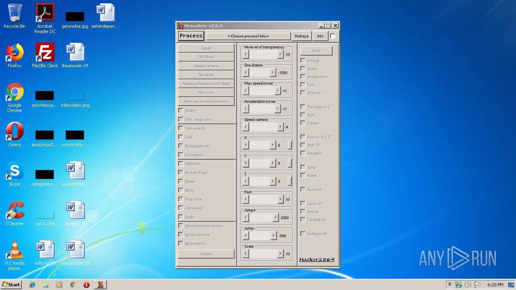Open likeanswer.rtf document
516x290 pixels.
(x=75, y=56)
